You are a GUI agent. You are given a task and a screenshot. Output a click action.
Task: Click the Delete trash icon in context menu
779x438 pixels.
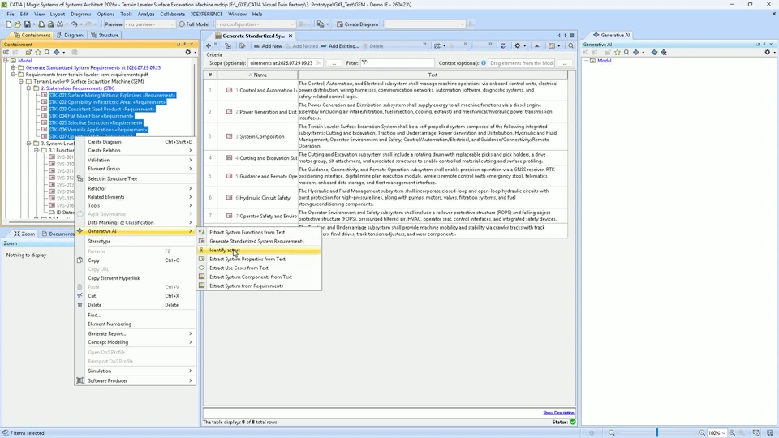pos(80,305)
